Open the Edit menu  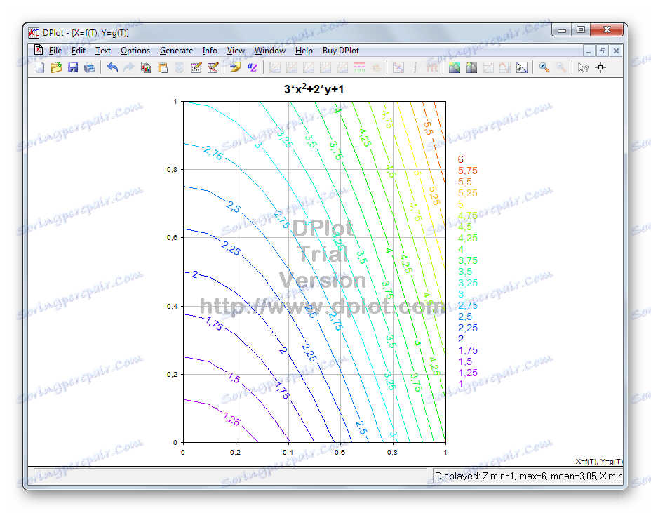click(x=79, y=51)
